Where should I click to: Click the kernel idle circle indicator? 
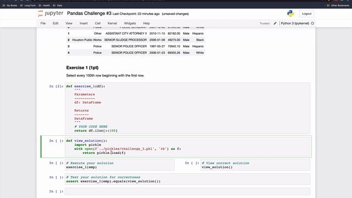point(312,23)
